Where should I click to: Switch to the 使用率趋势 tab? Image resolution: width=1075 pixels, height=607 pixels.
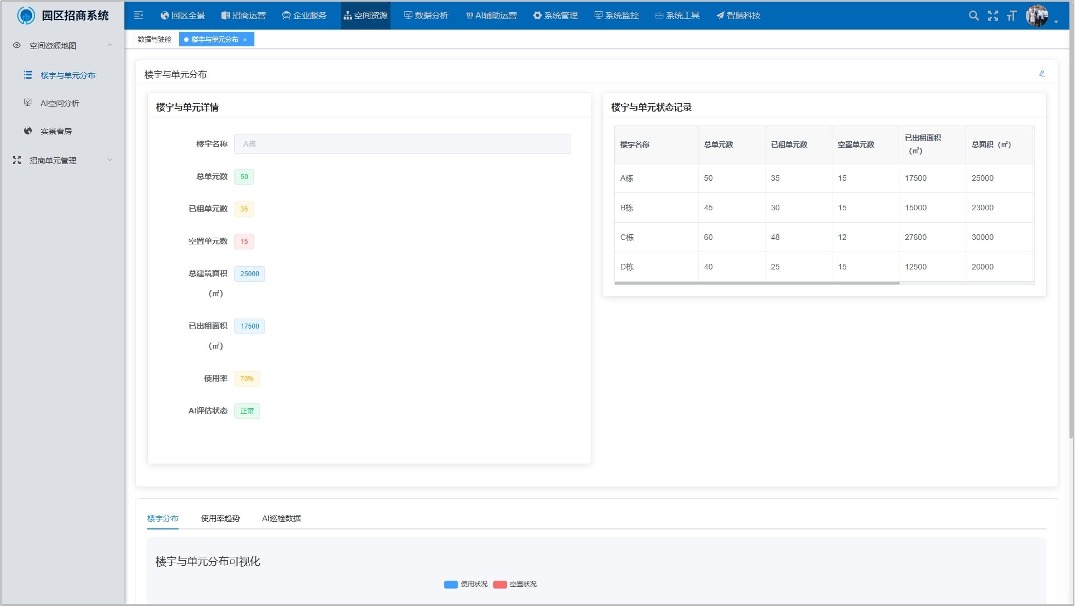[220, 518]
